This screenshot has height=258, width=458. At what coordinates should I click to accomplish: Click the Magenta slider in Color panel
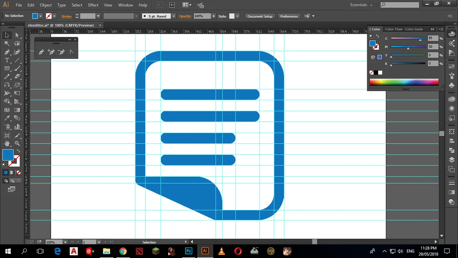(x=408, y=47)
